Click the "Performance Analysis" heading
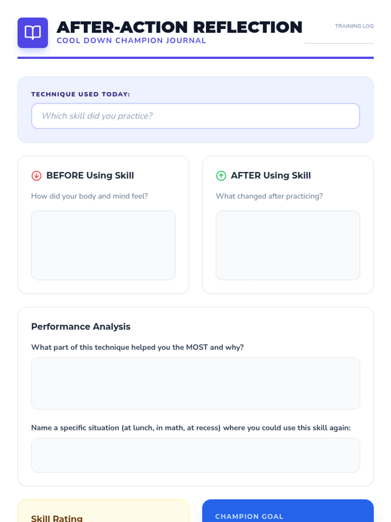This screenshot has width=391, height=522. [81, 327]
